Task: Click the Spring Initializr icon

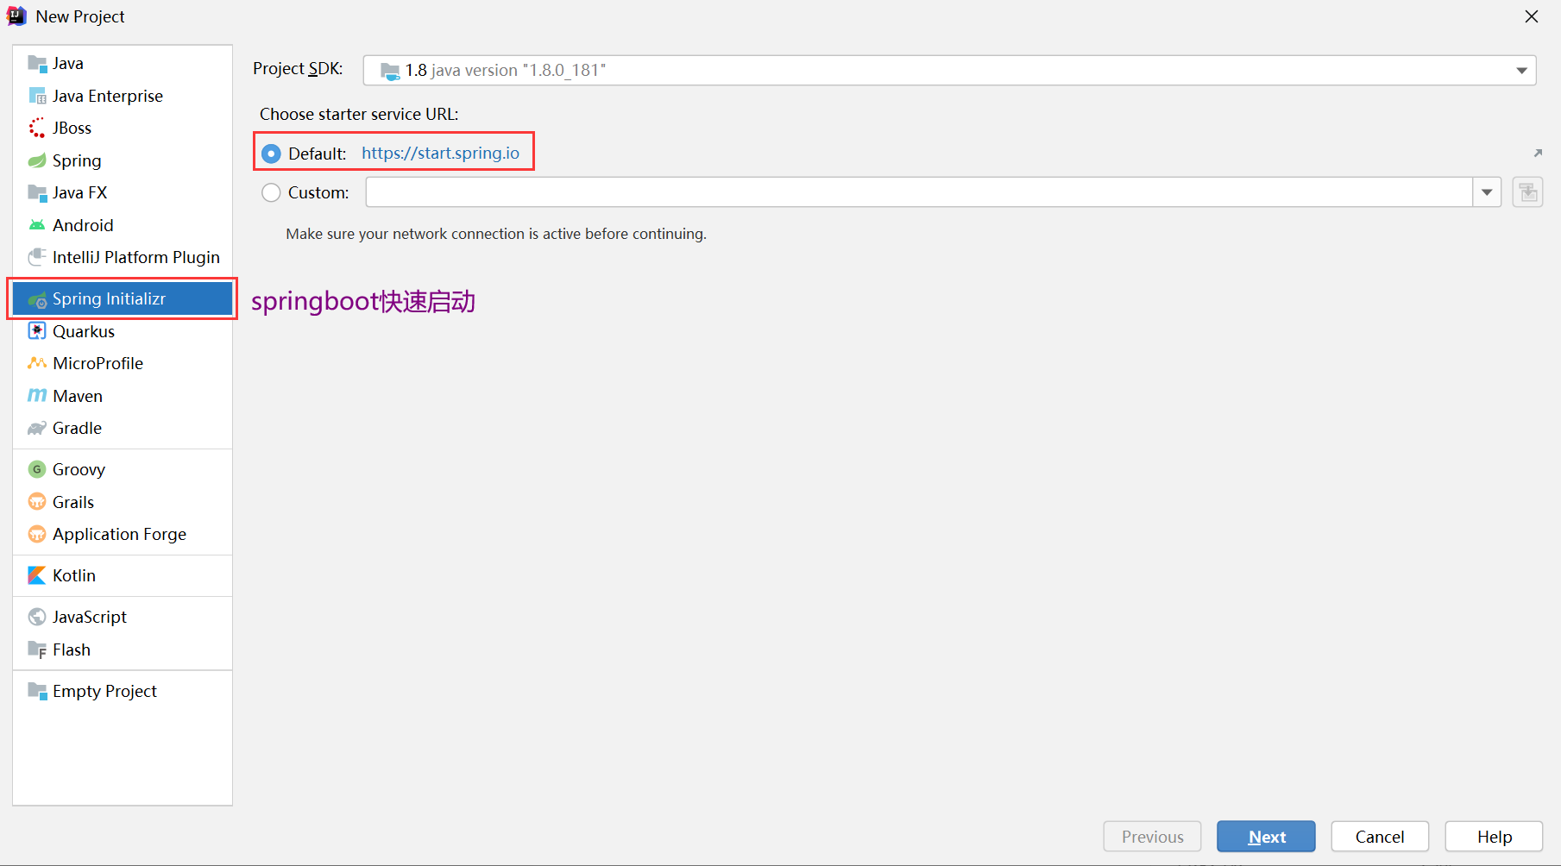Action: tap(37, 299)
